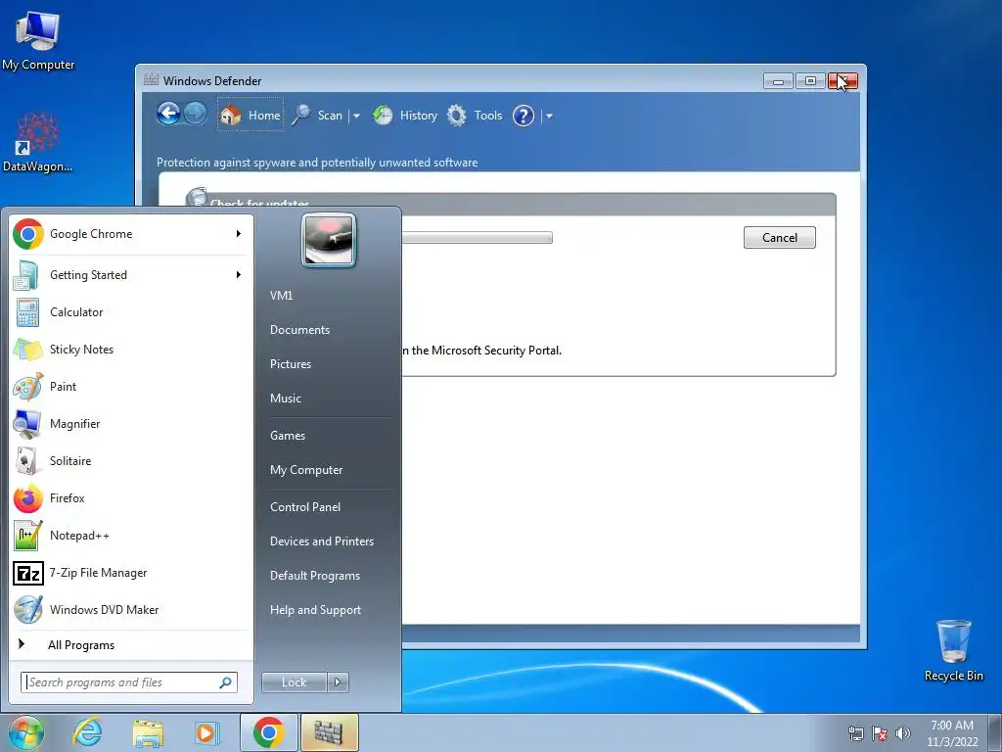The width and height of the screenshot is (1002, 752).
Task: Select the DataWagon desktop shortcut
Action: (38, 143)
